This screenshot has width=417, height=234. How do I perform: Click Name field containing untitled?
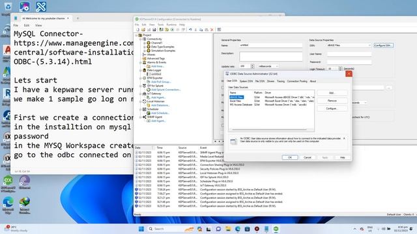coord(271,45)
